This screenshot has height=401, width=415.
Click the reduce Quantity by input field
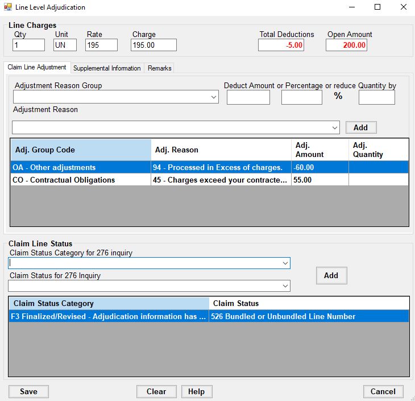pyautogui.click(x=376, y=97)
